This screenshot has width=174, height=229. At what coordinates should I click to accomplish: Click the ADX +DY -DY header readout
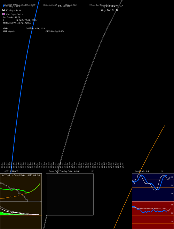tap(21, 176)
